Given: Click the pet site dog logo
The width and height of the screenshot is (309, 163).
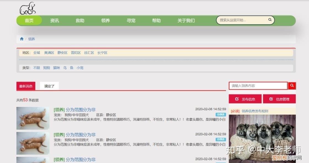Looking at the screenshot, I should pyautogui.click(x=28, y=8).
